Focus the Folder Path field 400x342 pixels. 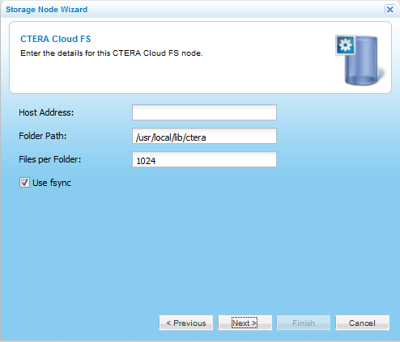pos(204,136)
